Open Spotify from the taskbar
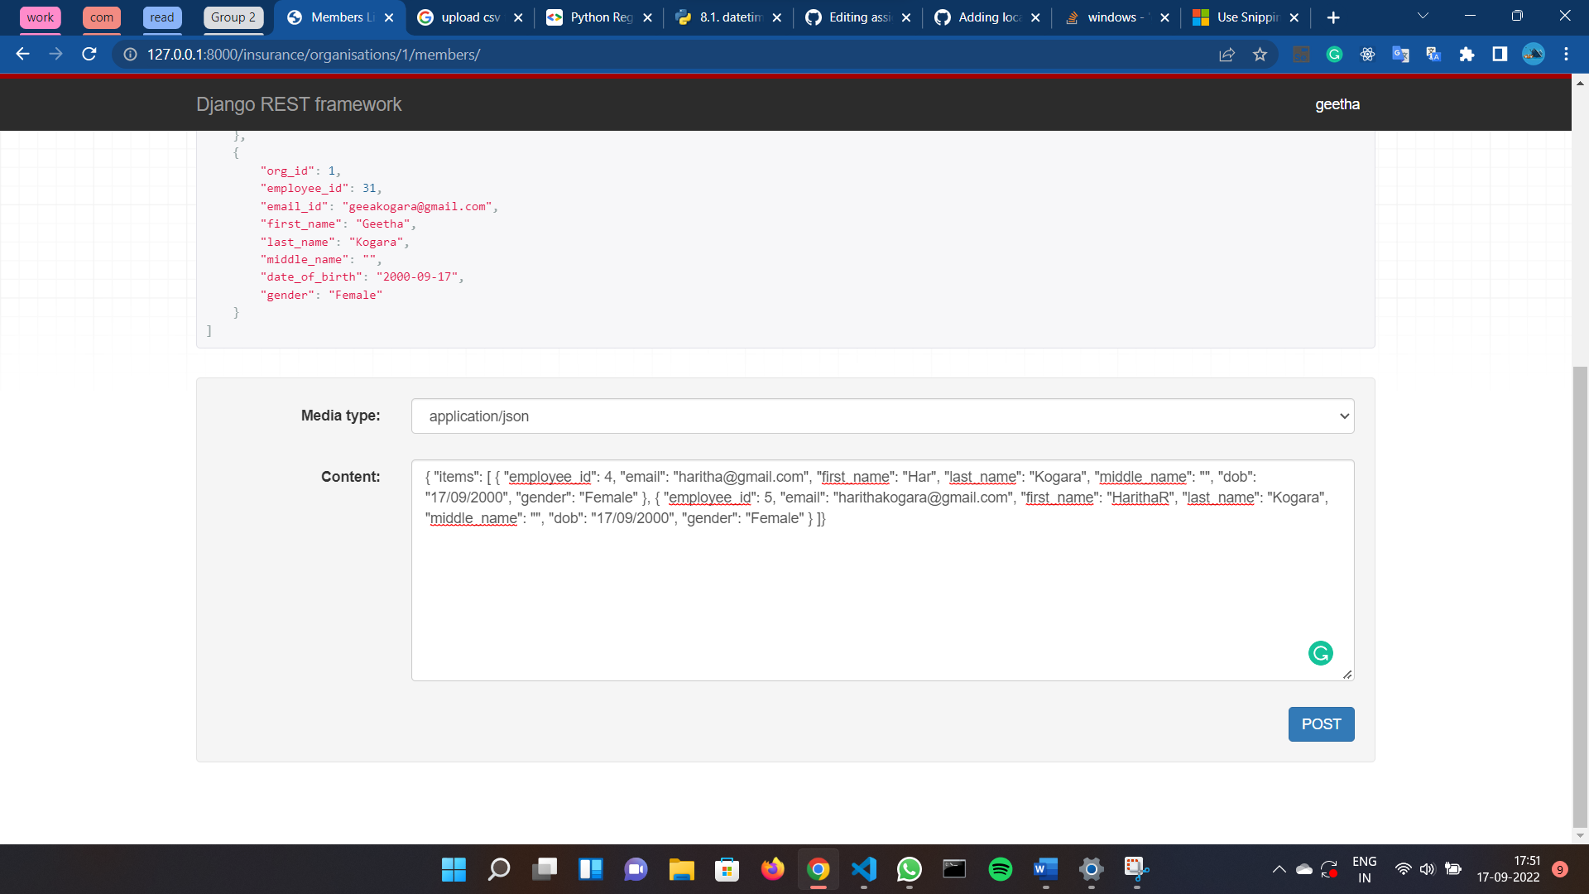The height and width of the screenshot is (894, 1589). click(x=1000, y=869)
